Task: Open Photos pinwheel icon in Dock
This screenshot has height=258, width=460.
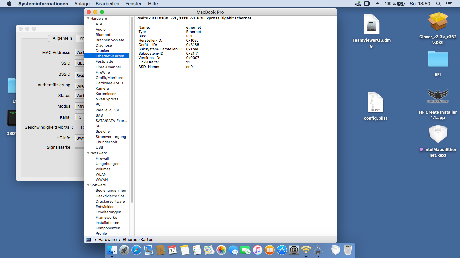Action: (x=221, y=250)
